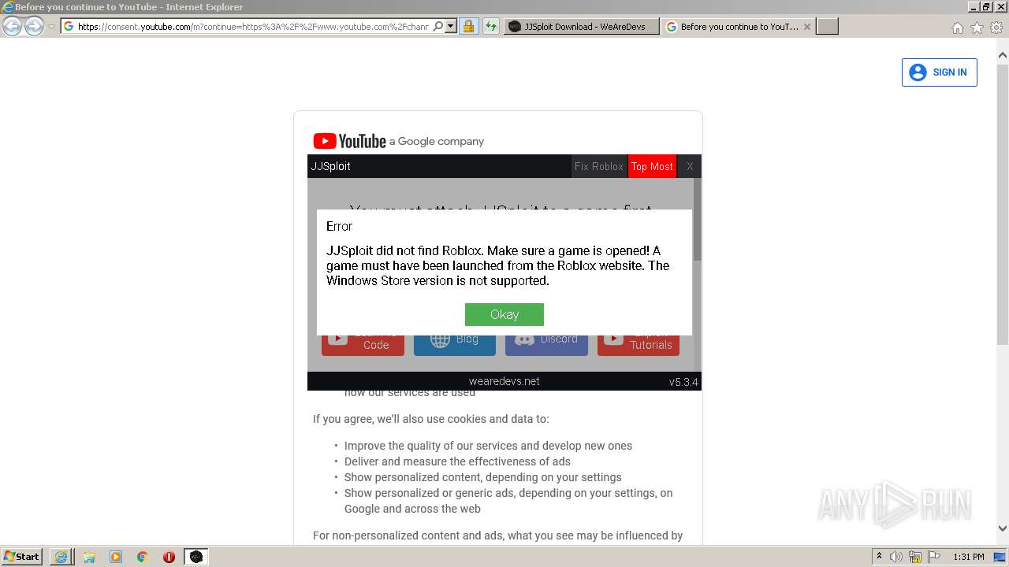Refresh the page with the green arrows icon
This screenshot has height=567, width=1009.
click(491, 26)
